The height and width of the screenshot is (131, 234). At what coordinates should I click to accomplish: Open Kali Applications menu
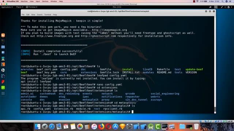coord(7,7)
